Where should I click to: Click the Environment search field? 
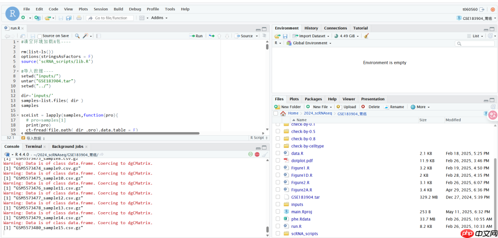click(474, 43)
